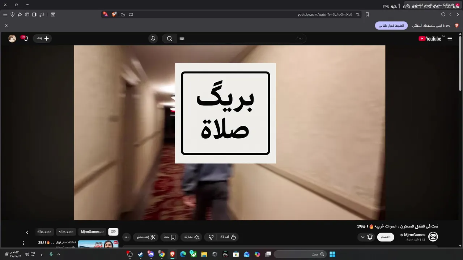Open the MjrmGames channel name link
This screenshot has width=463, height=260.
[415, 235]
